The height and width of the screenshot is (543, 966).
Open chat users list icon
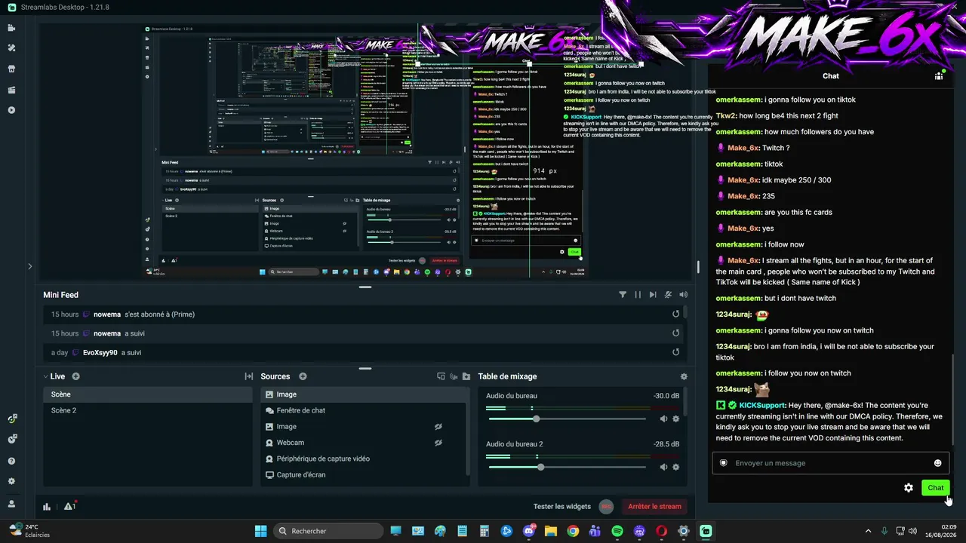939,75
